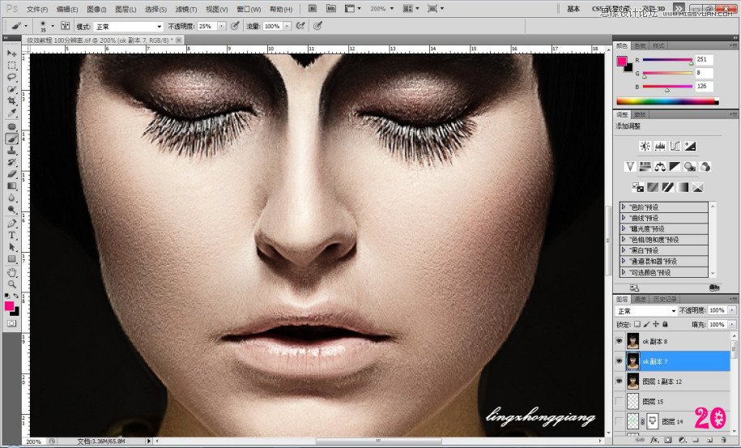The image size is (741, 448).
Task: Show the '图层 15' layer
Action: click(x=620, y=401)
